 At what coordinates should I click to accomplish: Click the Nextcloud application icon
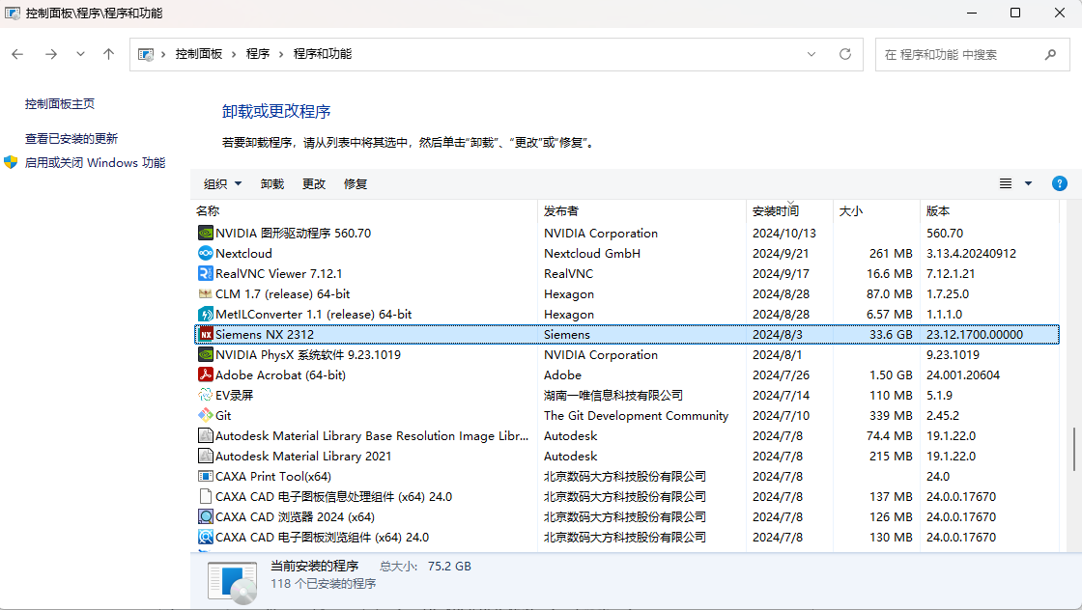[x=206, y=253]
